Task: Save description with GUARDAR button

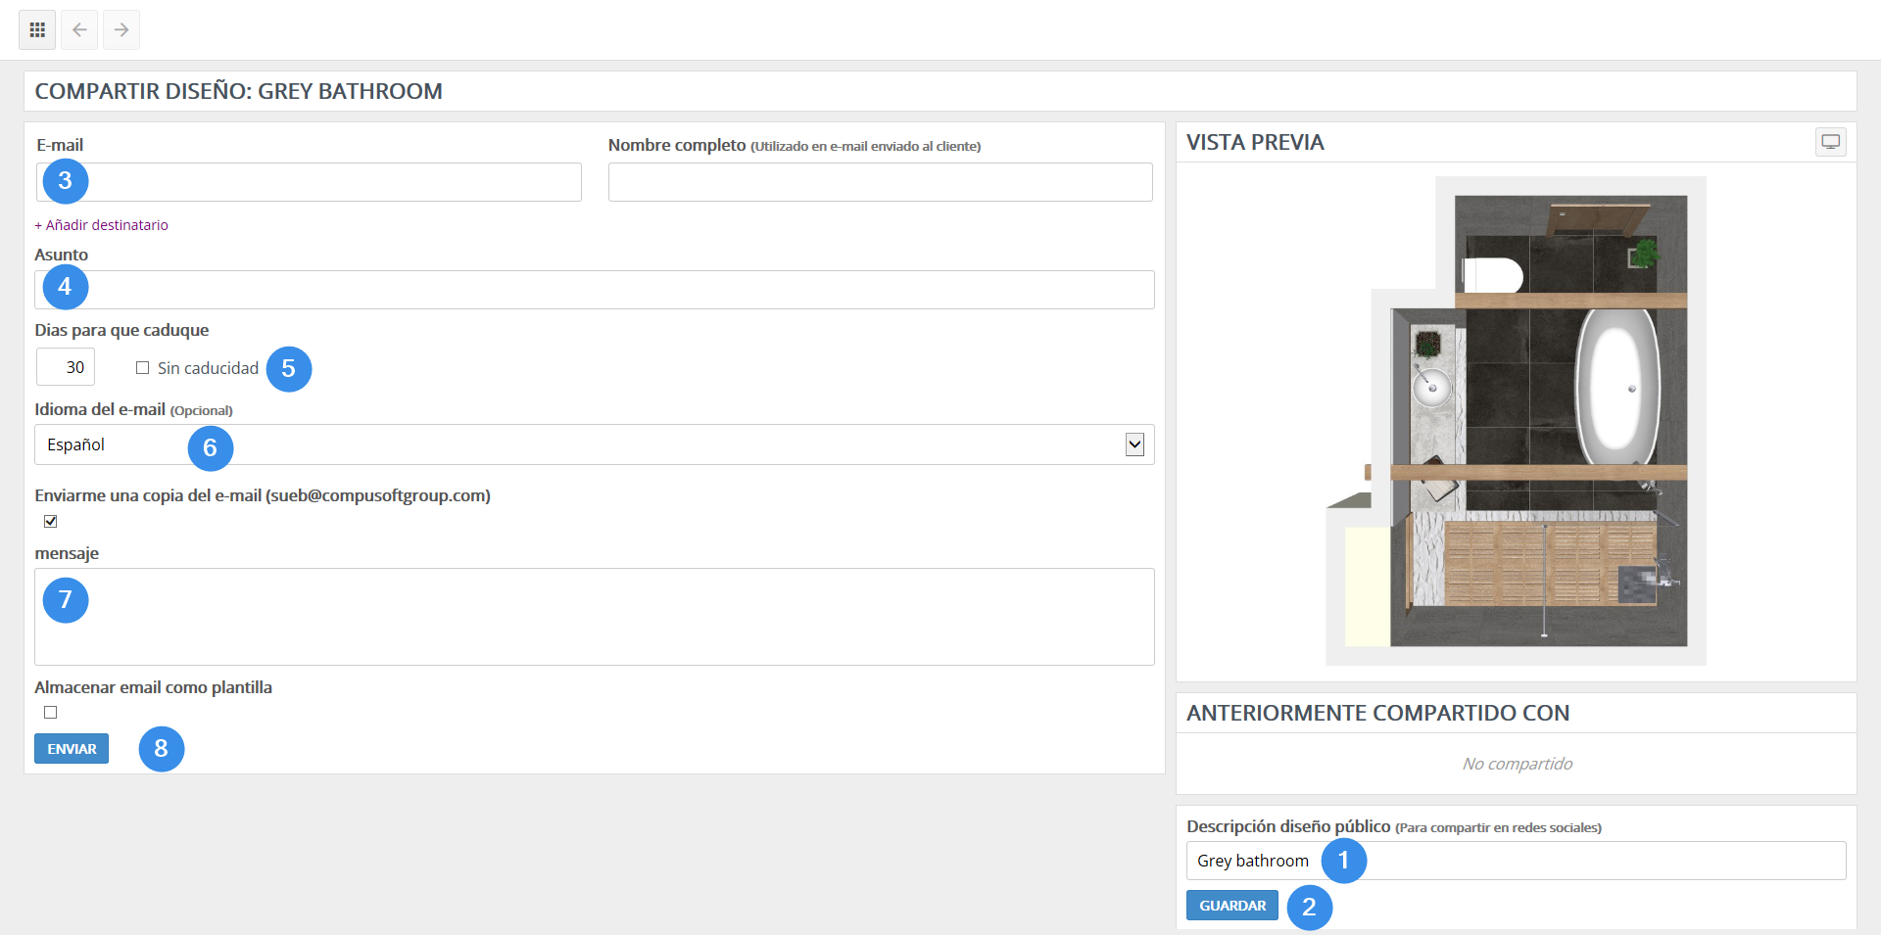Action: click(x=1232, y=906)
